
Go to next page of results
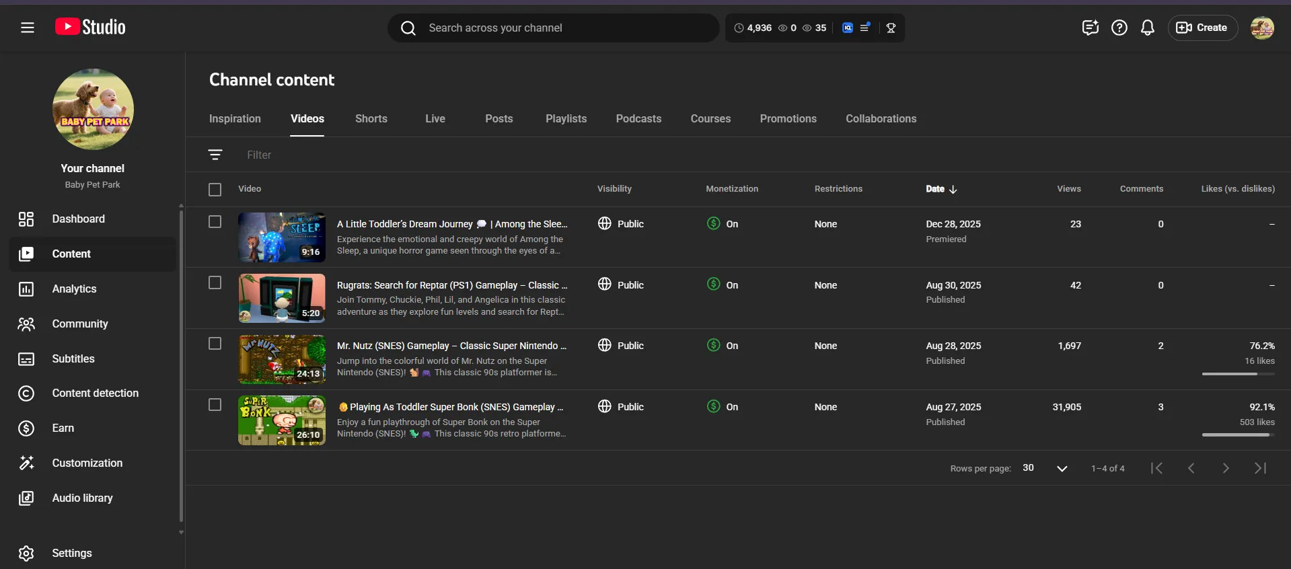pos(1226,468)
